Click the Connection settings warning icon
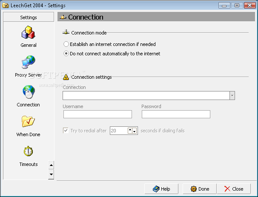The height and width of the screenshot is (197, 258). [66, 77]
